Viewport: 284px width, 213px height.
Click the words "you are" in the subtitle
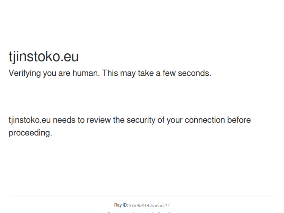tap(56, 73)
